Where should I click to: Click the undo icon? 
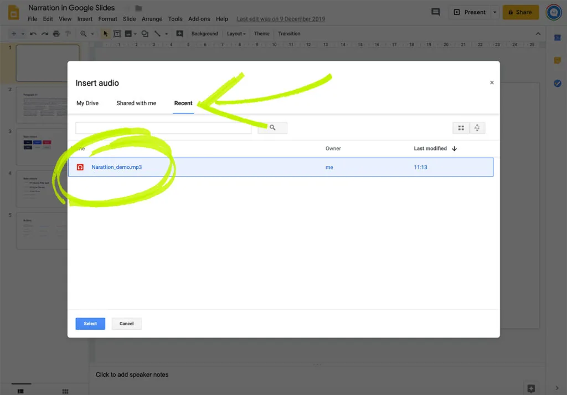33,34
